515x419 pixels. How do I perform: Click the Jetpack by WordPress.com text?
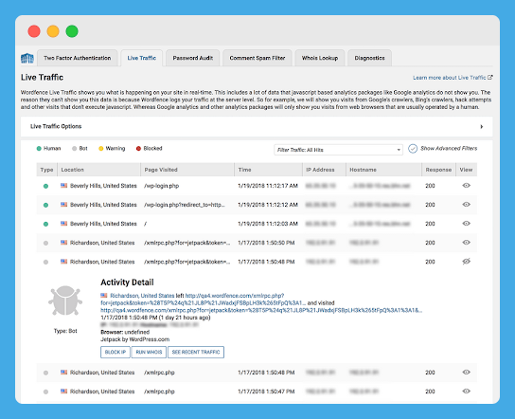(135, 339)
